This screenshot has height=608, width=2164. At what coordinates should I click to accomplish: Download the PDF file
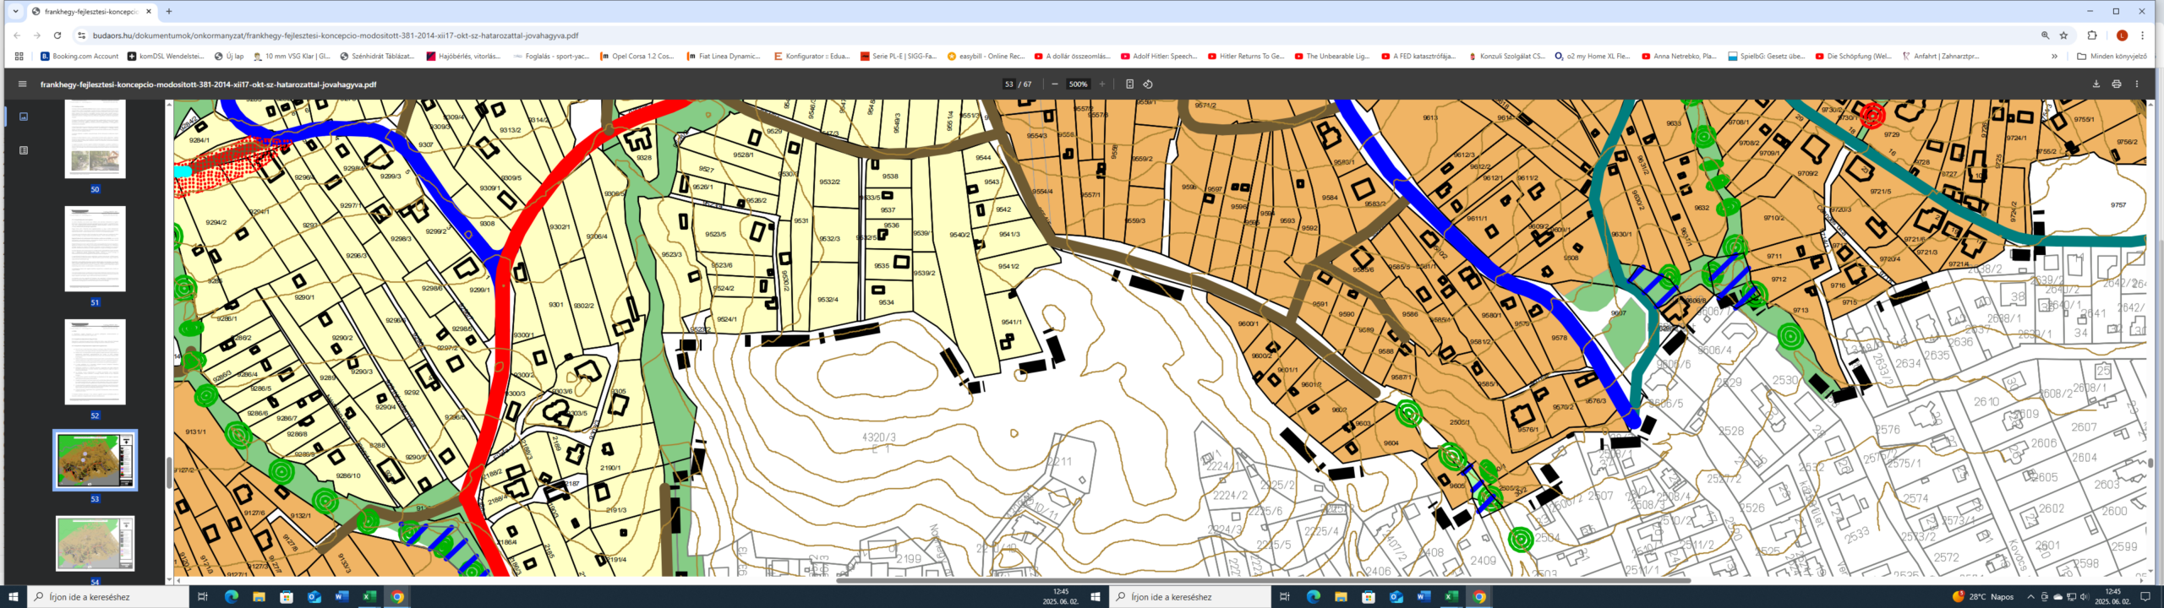[2096, 84]
